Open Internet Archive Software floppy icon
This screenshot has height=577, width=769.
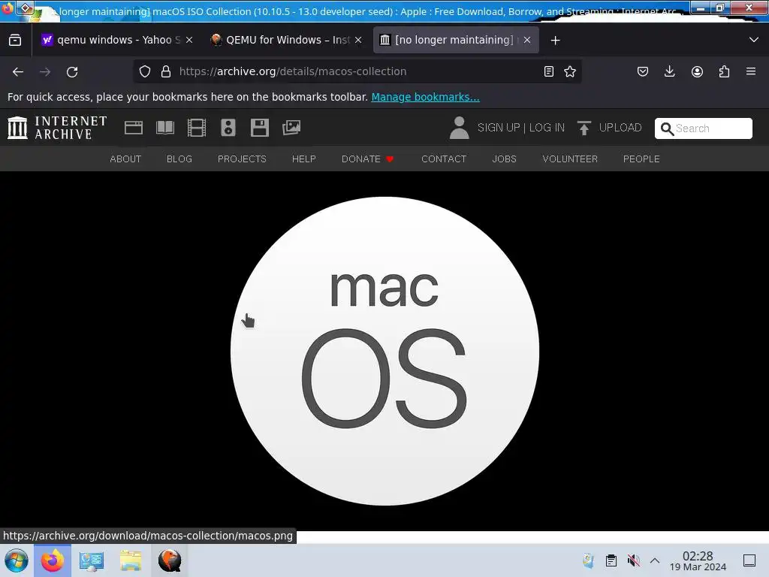click(259, 128)
